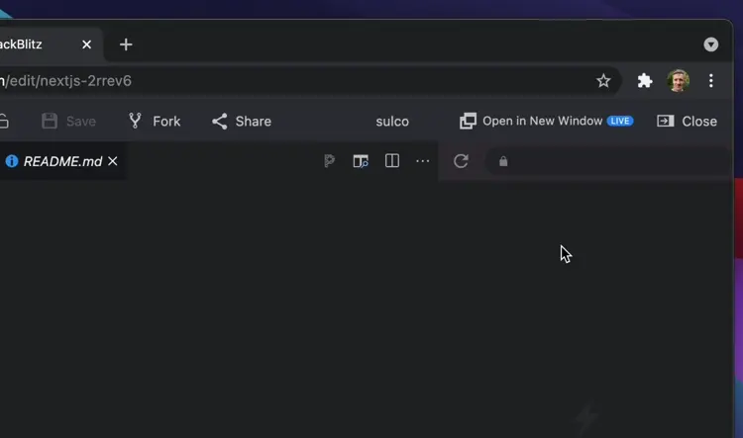
Task: Click the Save button in StackBlitz toolbar
Action: 68,121
